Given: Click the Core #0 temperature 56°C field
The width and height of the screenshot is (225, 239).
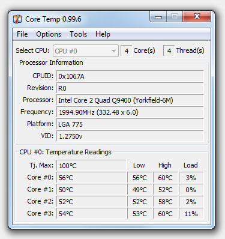Looking at the screenshot, I should tap(91, 178).
